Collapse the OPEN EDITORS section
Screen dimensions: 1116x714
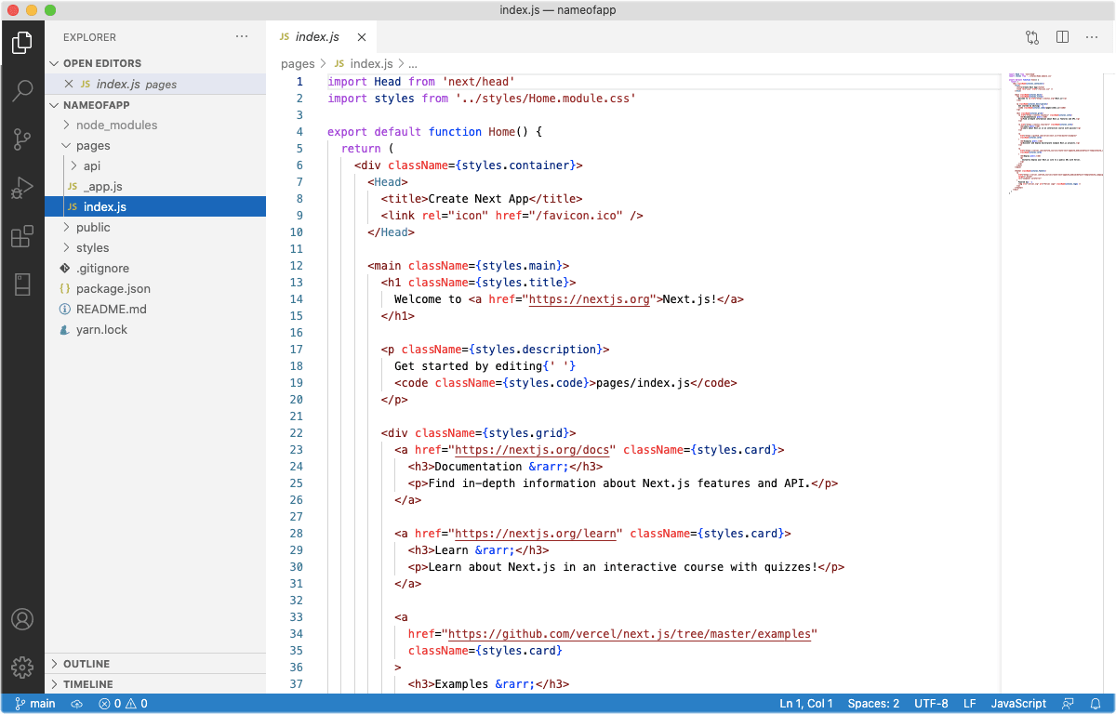pyautogui.click(x=102, y=63)
